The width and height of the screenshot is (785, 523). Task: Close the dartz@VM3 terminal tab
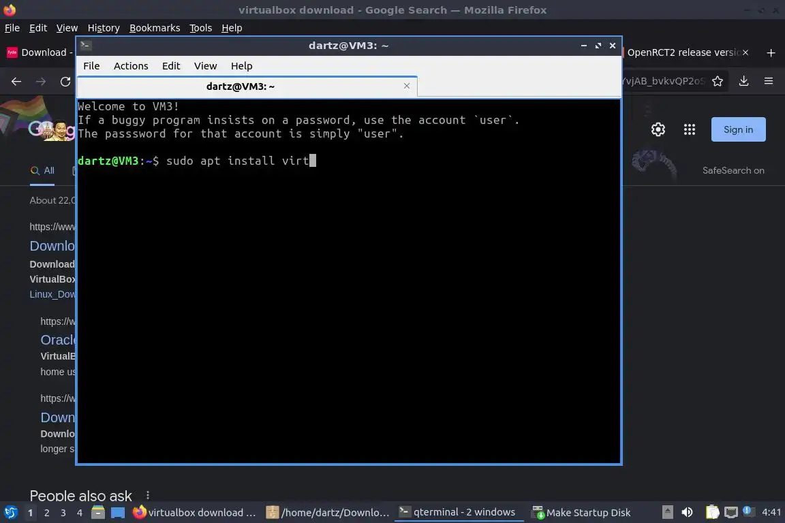[407, 86]
